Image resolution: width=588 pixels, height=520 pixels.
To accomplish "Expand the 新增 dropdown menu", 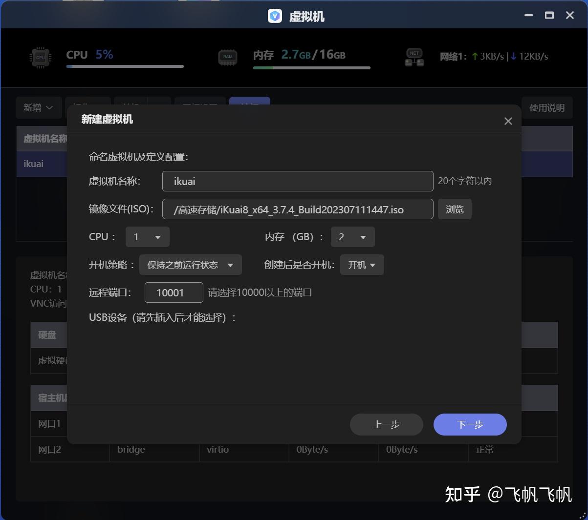I will [39, 107].
